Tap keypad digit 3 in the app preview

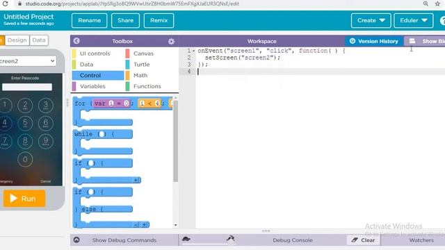click(46, 105)
